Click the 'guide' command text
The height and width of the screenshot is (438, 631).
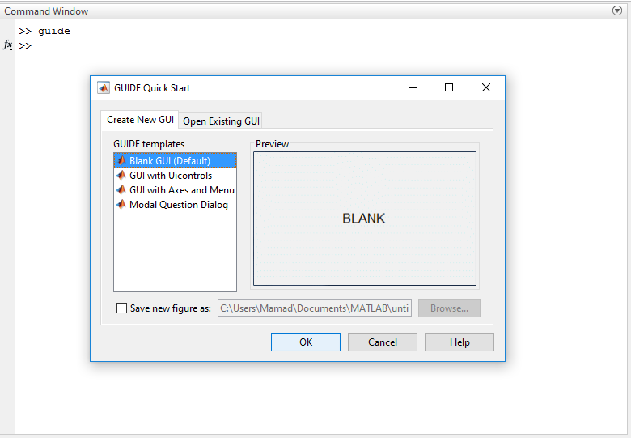pyautogui.click(x=54, y=31)
